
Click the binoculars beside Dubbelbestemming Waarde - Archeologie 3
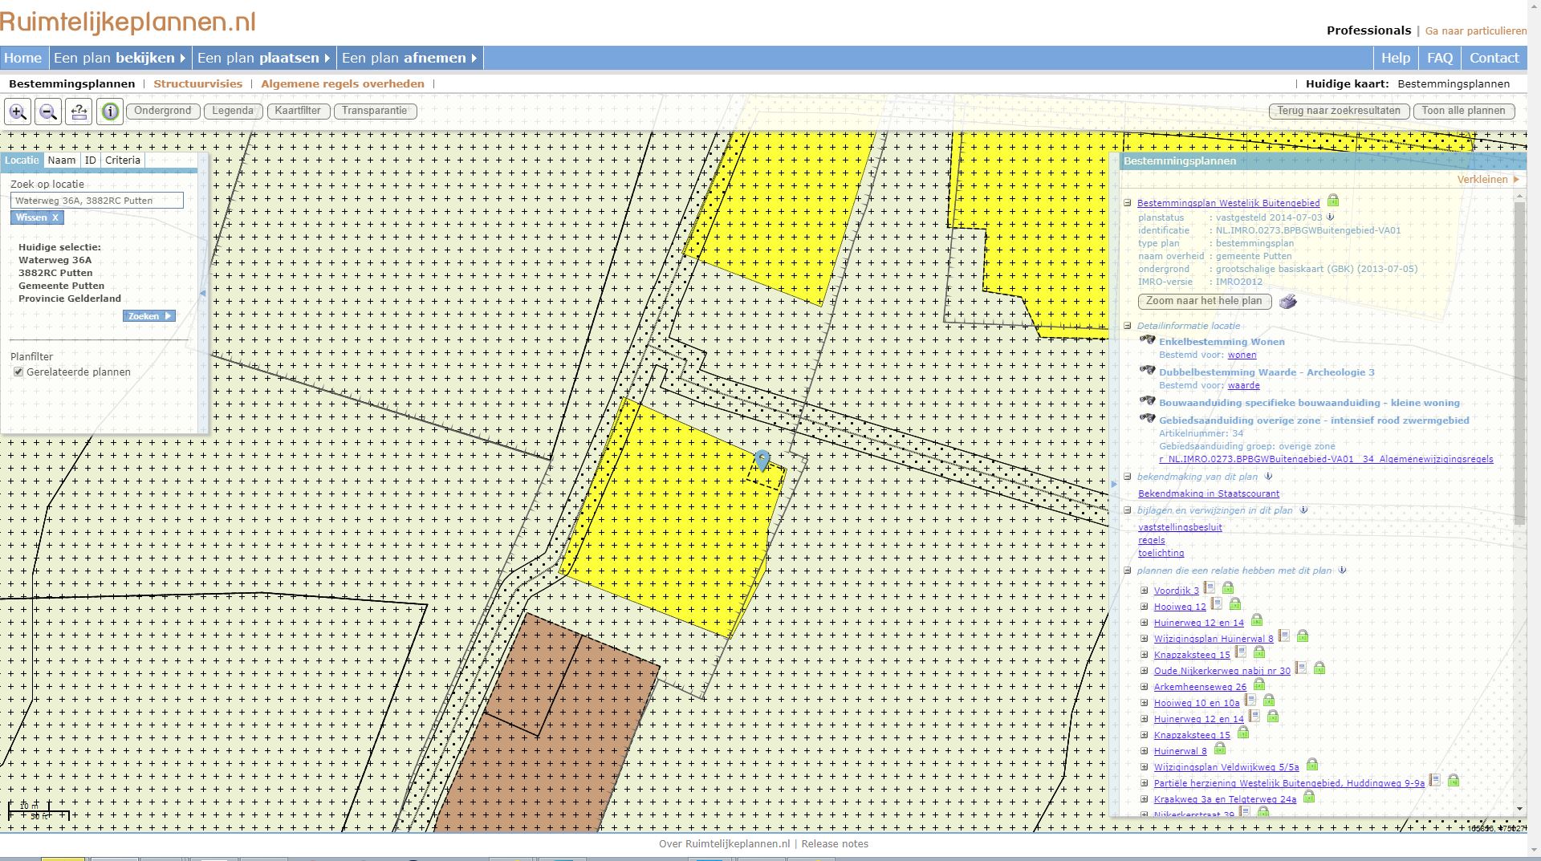[1147, 371]
